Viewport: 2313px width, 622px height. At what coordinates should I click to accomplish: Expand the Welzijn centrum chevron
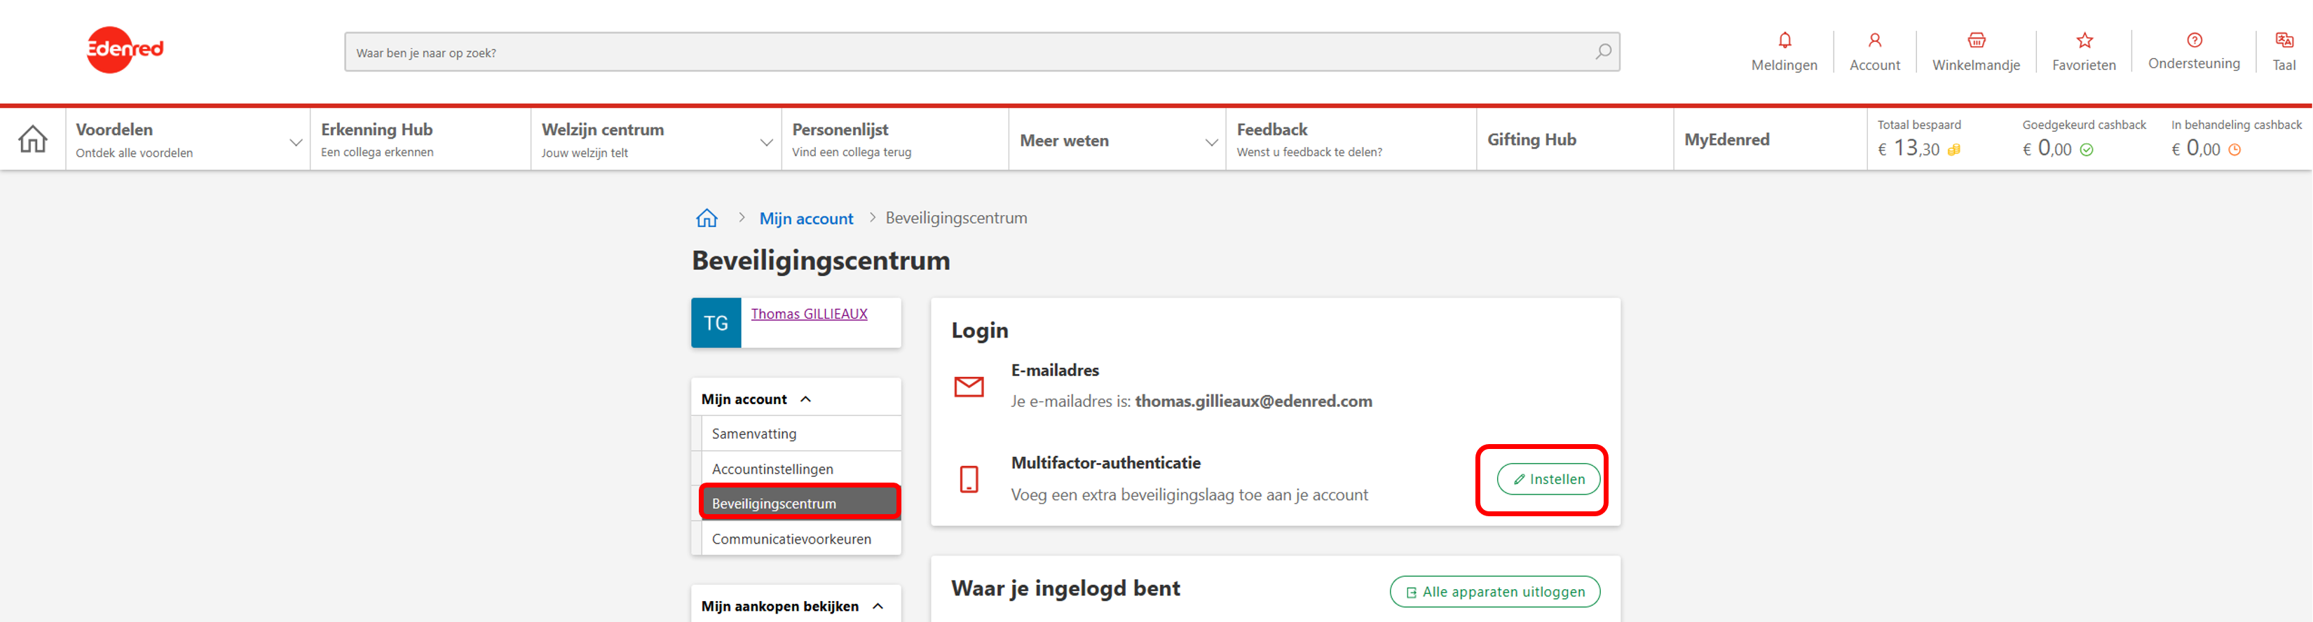pos(766,143)
